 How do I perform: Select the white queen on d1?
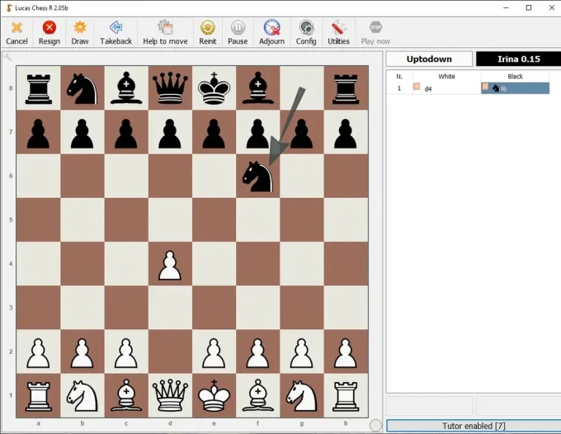pos(170,396)
